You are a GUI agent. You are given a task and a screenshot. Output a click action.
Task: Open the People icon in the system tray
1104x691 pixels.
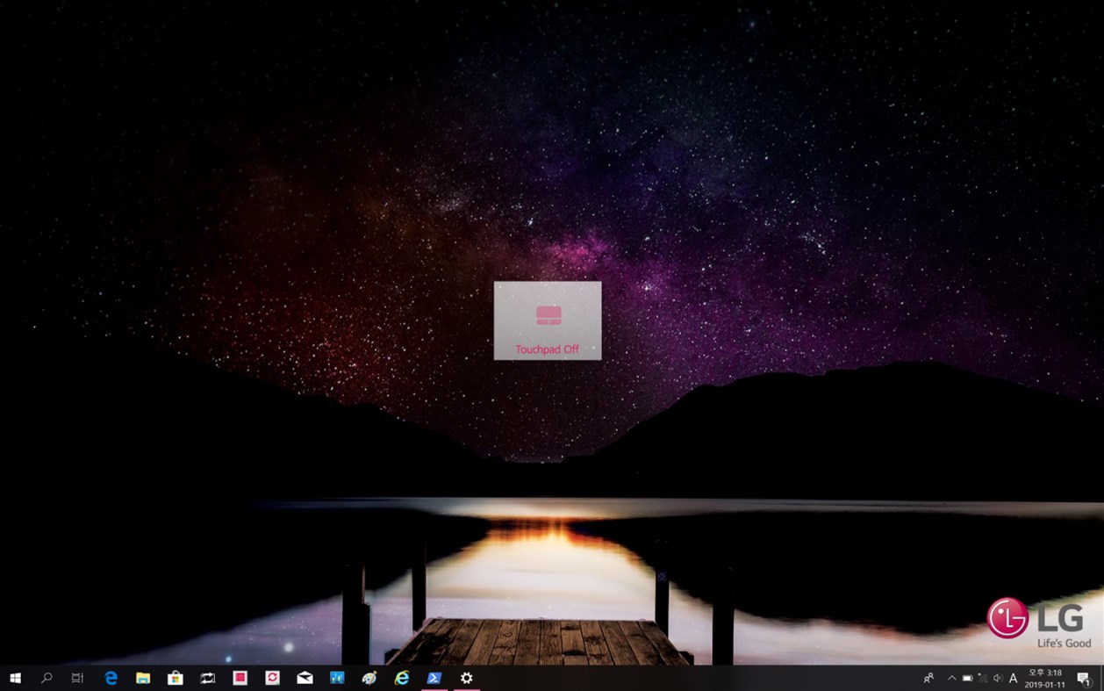tap(928, 678)
